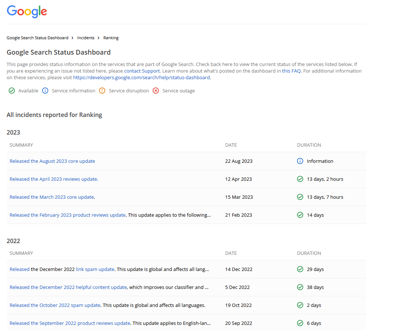
Task: Click the 15 Mar 2023 date cell
Action: tap(239, 197)
